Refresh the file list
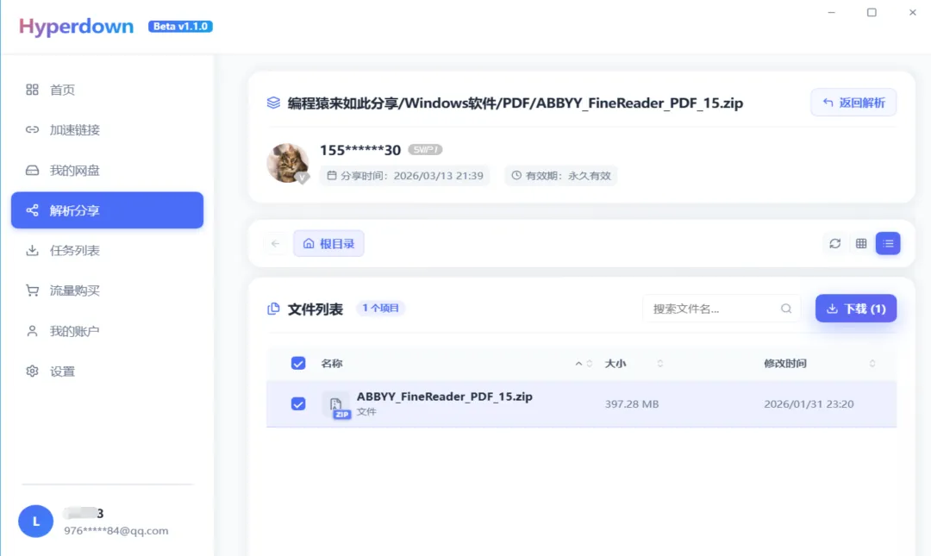This screenshot has width=931, height=556. [x=834, y=244]
